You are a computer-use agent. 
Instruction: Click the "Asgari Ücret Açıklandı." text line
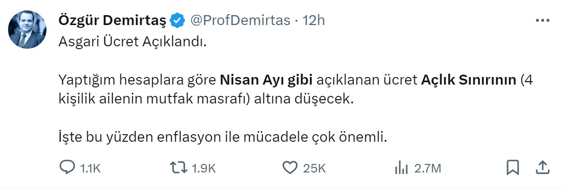click(x=133, y=42)
